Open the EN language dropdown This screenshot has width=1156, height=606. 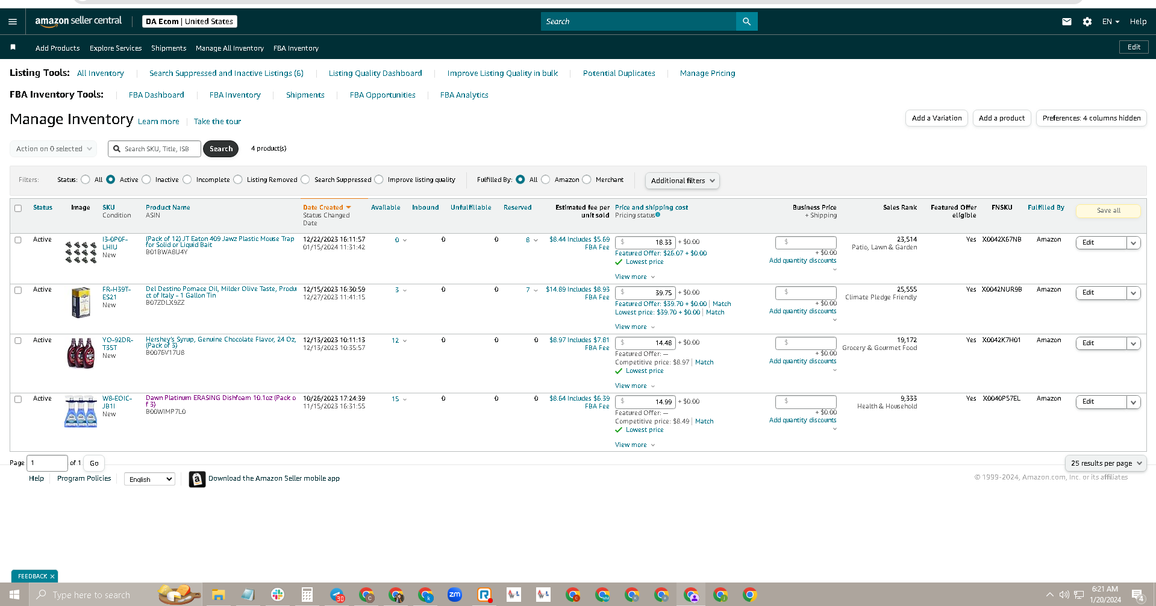[x=1110, y=22]
